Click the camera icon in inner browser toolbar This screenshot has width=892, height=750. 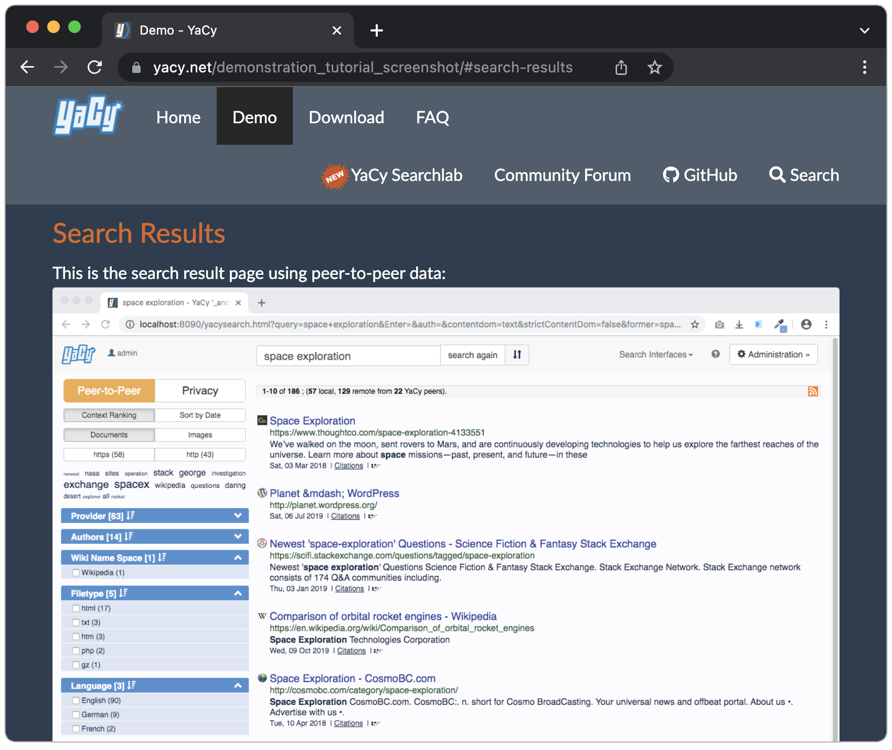tap(719, 325)
